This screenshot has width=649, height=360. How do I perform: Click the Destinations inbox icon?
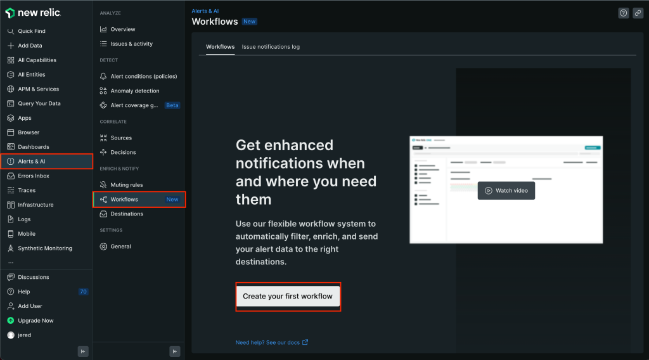tap(103, 214)
